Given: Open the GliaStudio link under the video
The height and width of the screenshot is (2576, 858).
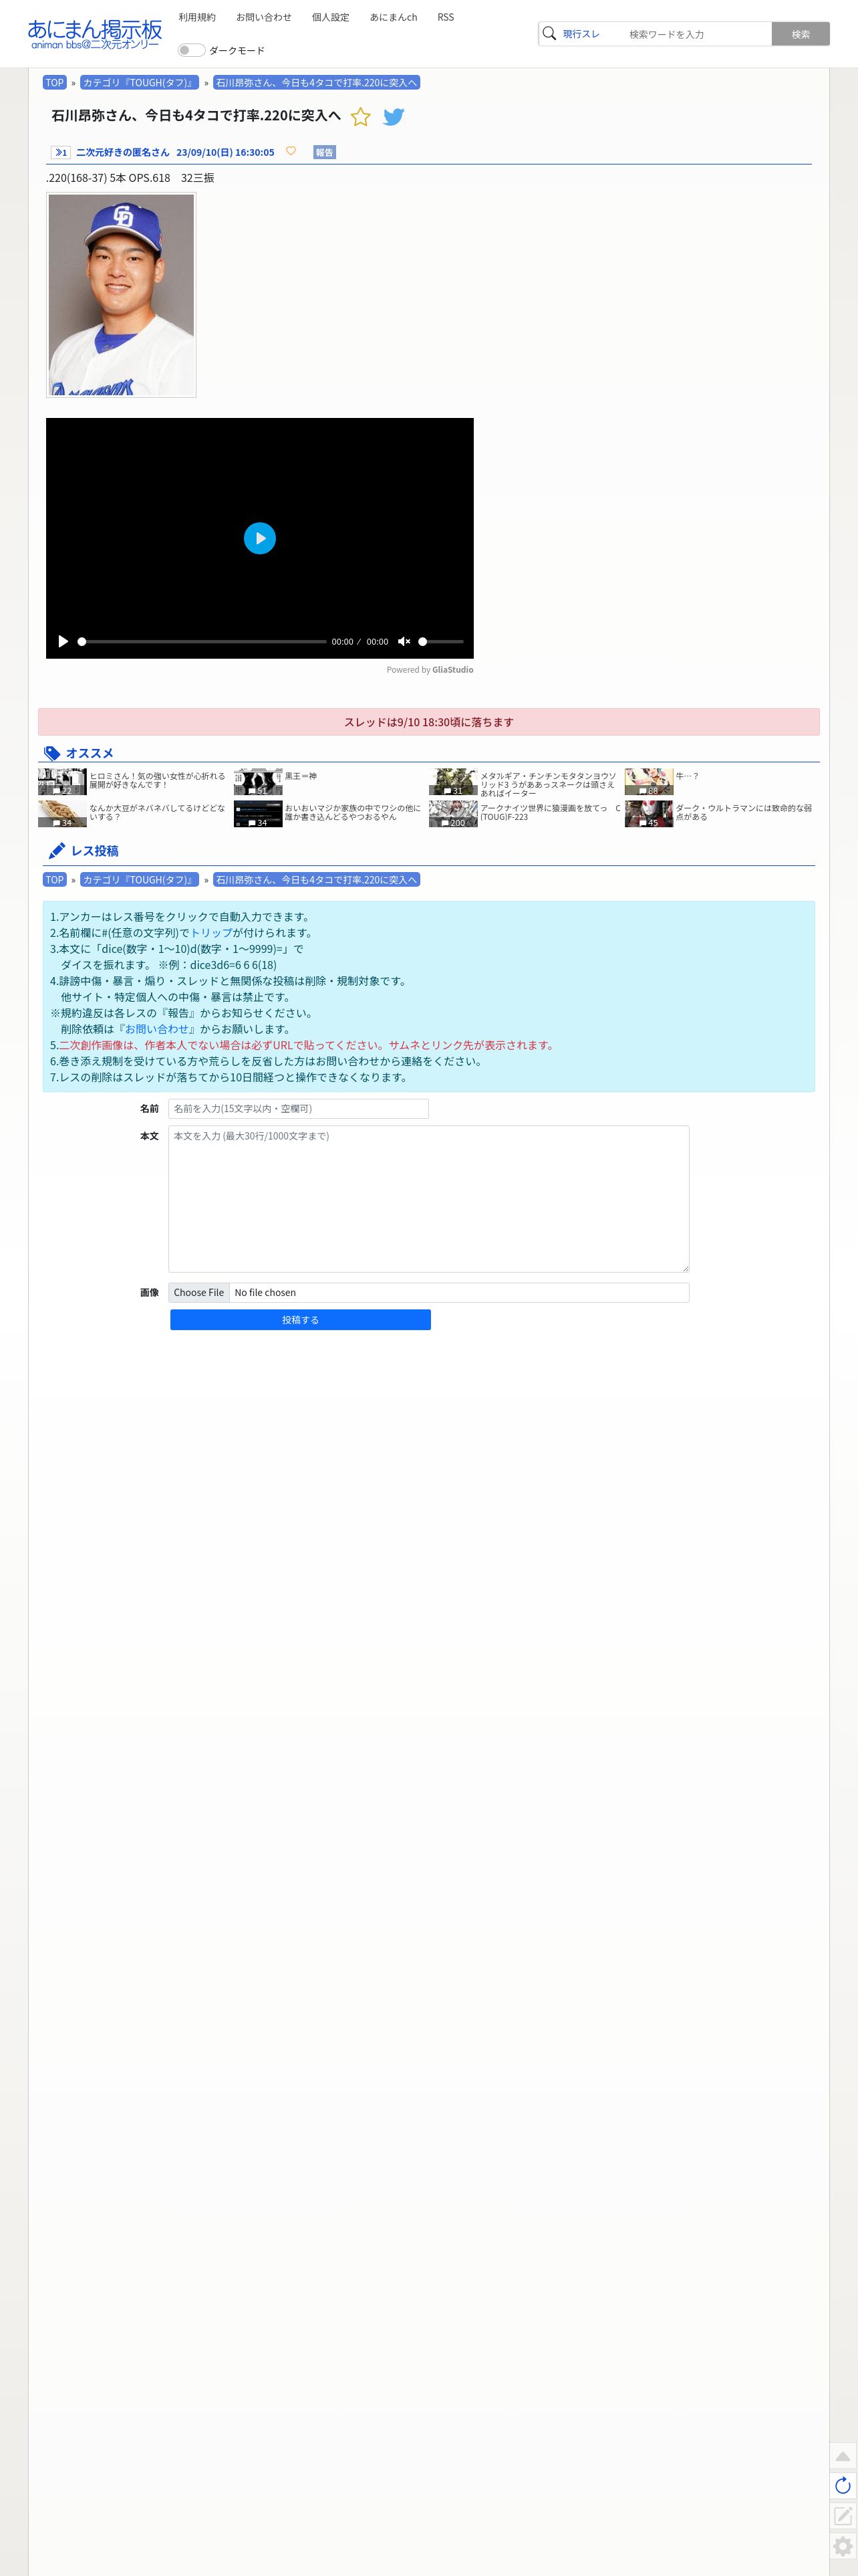Looking at the screenshot, I should [x=452, y=670].
